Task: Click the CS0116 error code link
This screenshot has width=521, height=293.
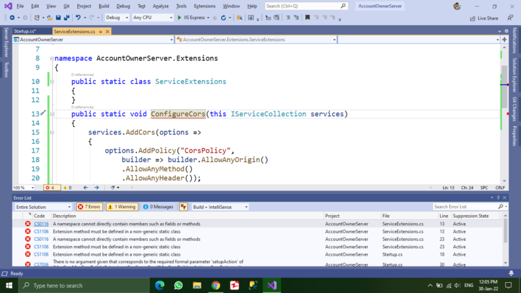Action: tap(41, 223)
